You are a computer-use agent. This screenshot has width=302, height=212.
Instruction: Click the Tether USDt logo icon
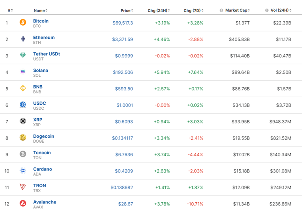click(23, 55)
